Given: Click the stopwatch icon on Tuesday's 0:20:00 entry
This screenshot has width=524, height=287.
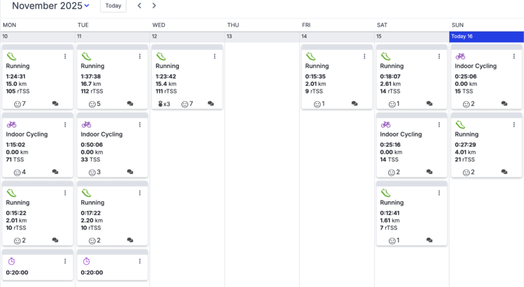Looking at the screenshot, I should coord(86,262).
